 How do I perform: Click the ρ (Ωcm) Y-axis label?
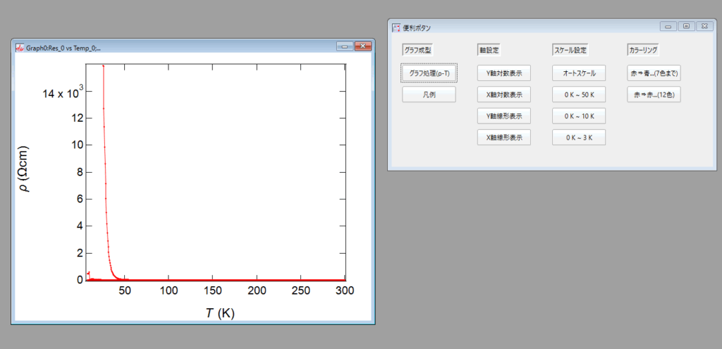click(24, 171)
